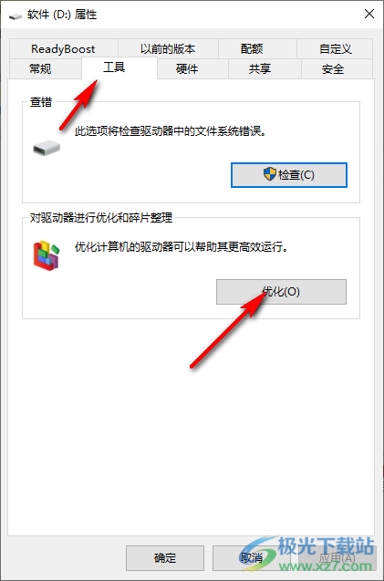The image size is (384, 581).
Task: Click the 优化(O) button
Action: click(x=281, y=292)
